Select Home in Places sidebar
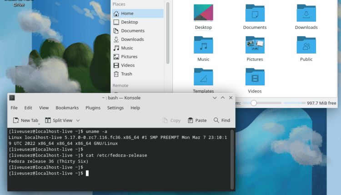Image resolution: width=341 pixels, height=195 pixels. 127,14
